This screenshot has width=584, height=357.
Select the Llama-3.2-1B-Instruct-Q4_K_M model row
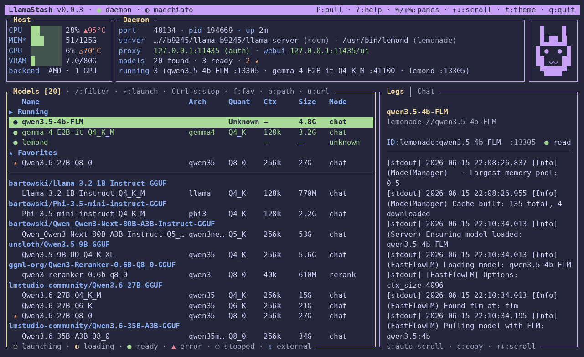pyautogui.click(x=191, y=194)
